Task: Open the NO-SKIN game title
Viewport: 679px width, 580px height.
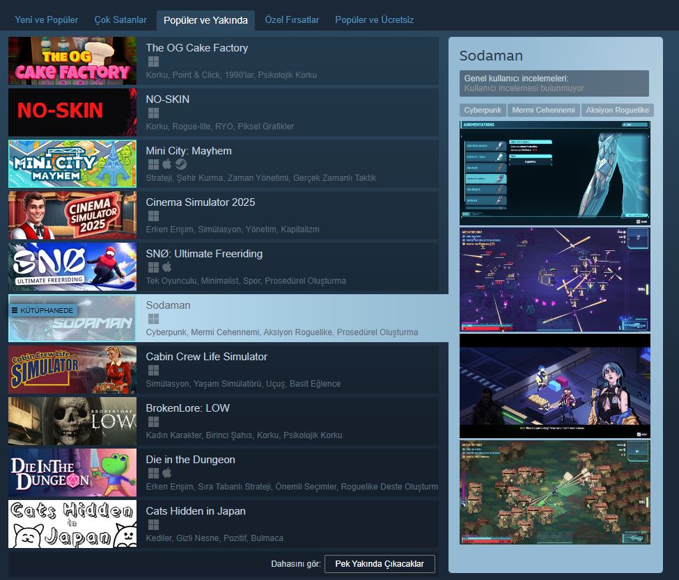Action: pos(168,99)
